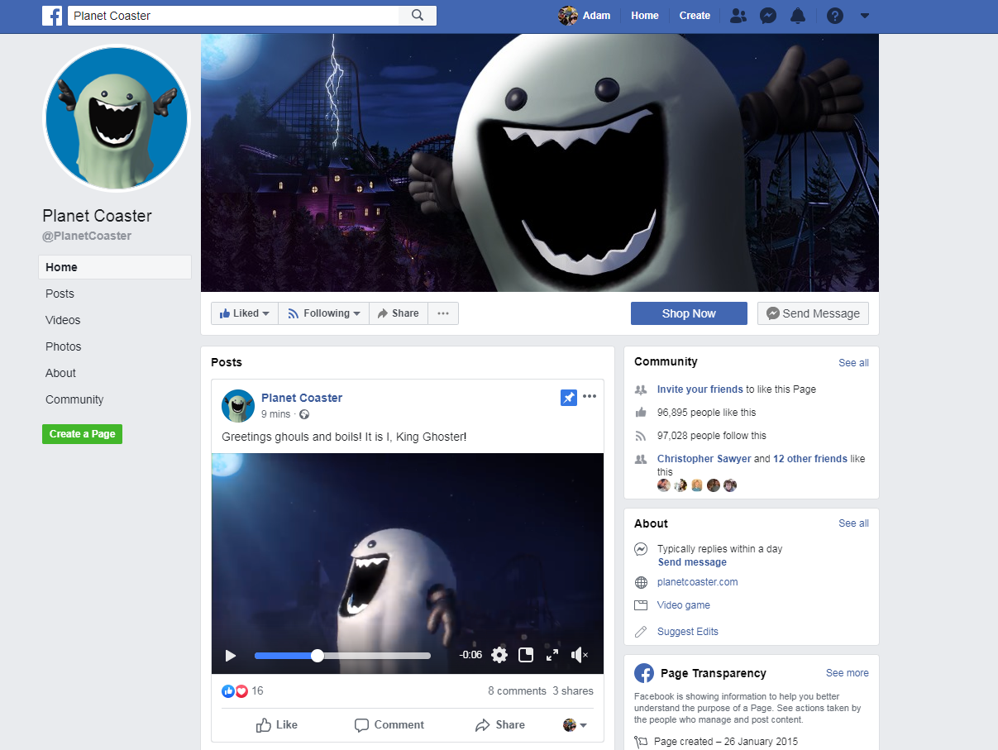The height and width of the screenshot is (750, 998).
Task: Click the friends' avatars row in Community
Action: 697,485
